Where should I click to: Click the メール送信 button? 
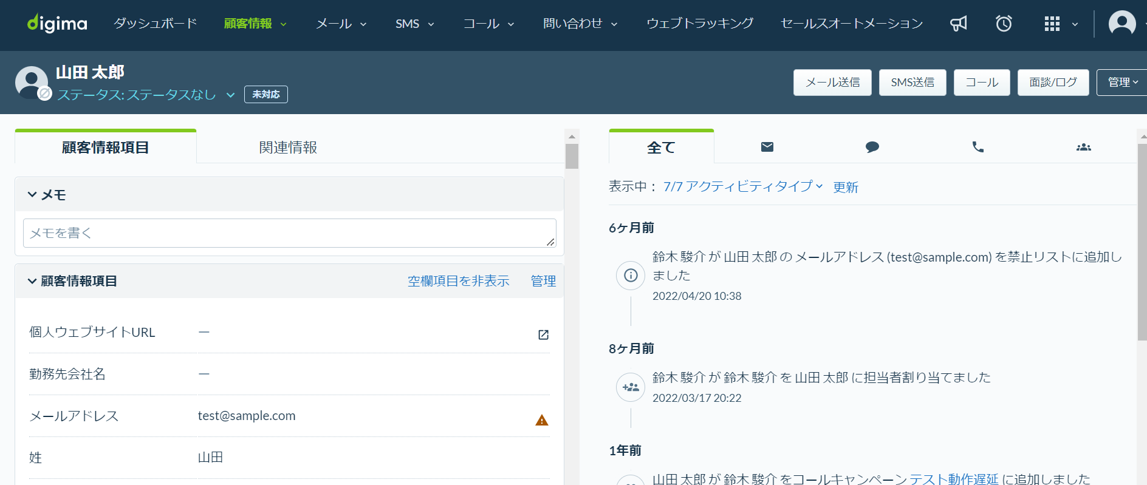(x=832, y=83)
